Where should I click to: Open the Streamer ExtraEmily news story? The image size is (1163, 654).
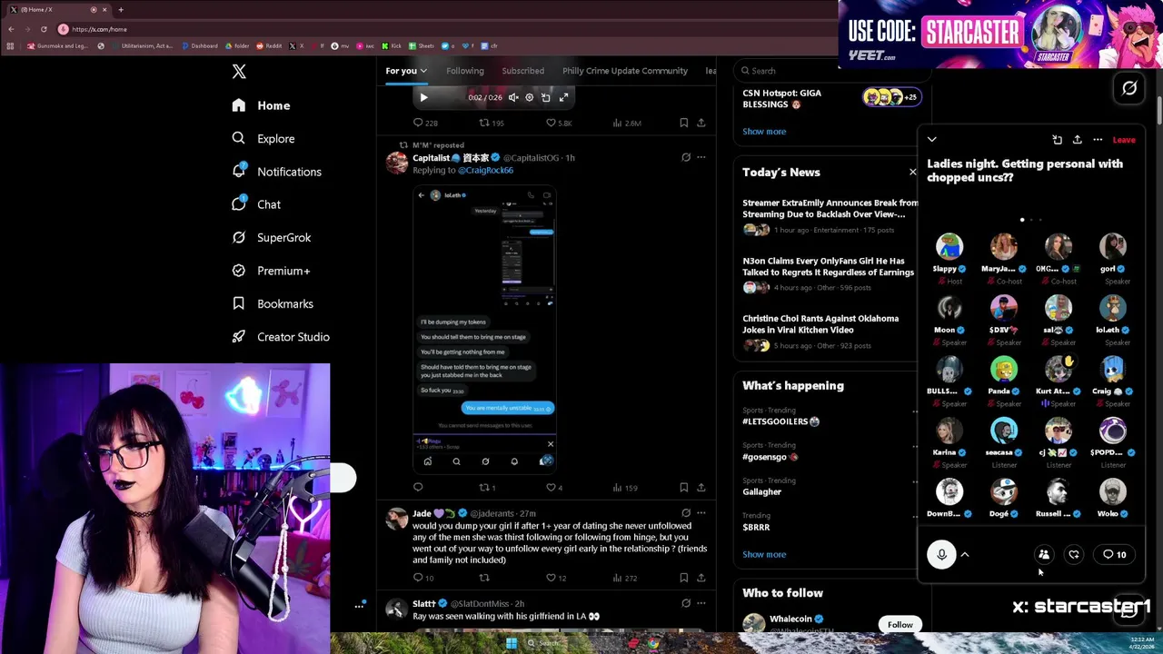(830, 216)
